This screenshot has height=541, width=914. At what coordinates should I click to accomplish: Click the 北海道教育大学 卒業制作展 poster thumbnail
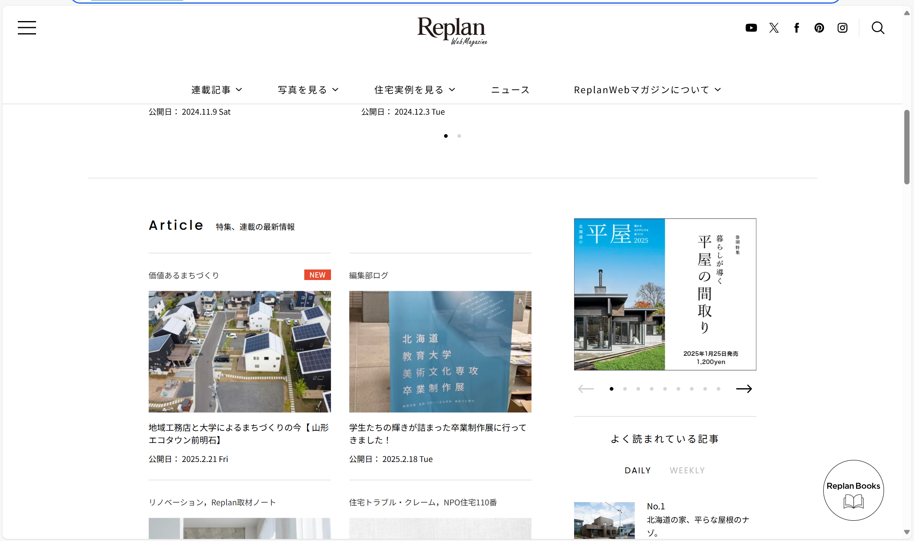click(440, 352)
